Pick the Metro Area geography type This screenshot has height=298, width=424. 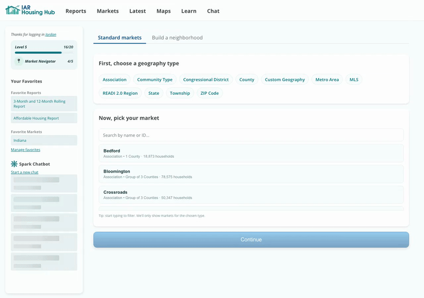pyautogui.click(x=327, y=79)
